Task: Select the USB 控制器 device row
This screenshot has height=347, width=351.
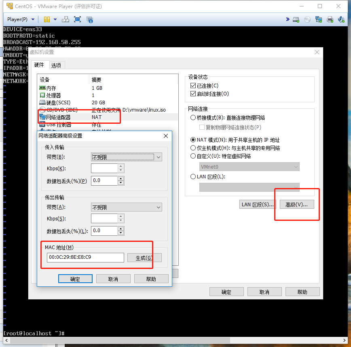Action: (108, 125)
